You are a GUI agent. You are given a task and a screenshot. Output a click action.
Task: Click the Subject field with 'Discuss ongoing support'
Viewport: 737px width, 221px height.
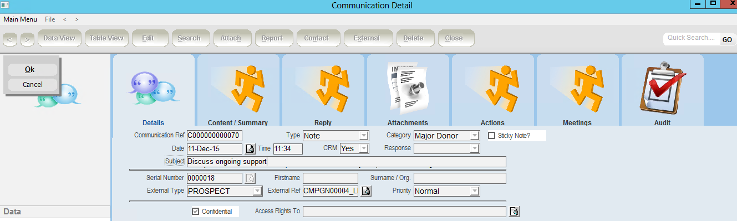(x=347, y=162)
